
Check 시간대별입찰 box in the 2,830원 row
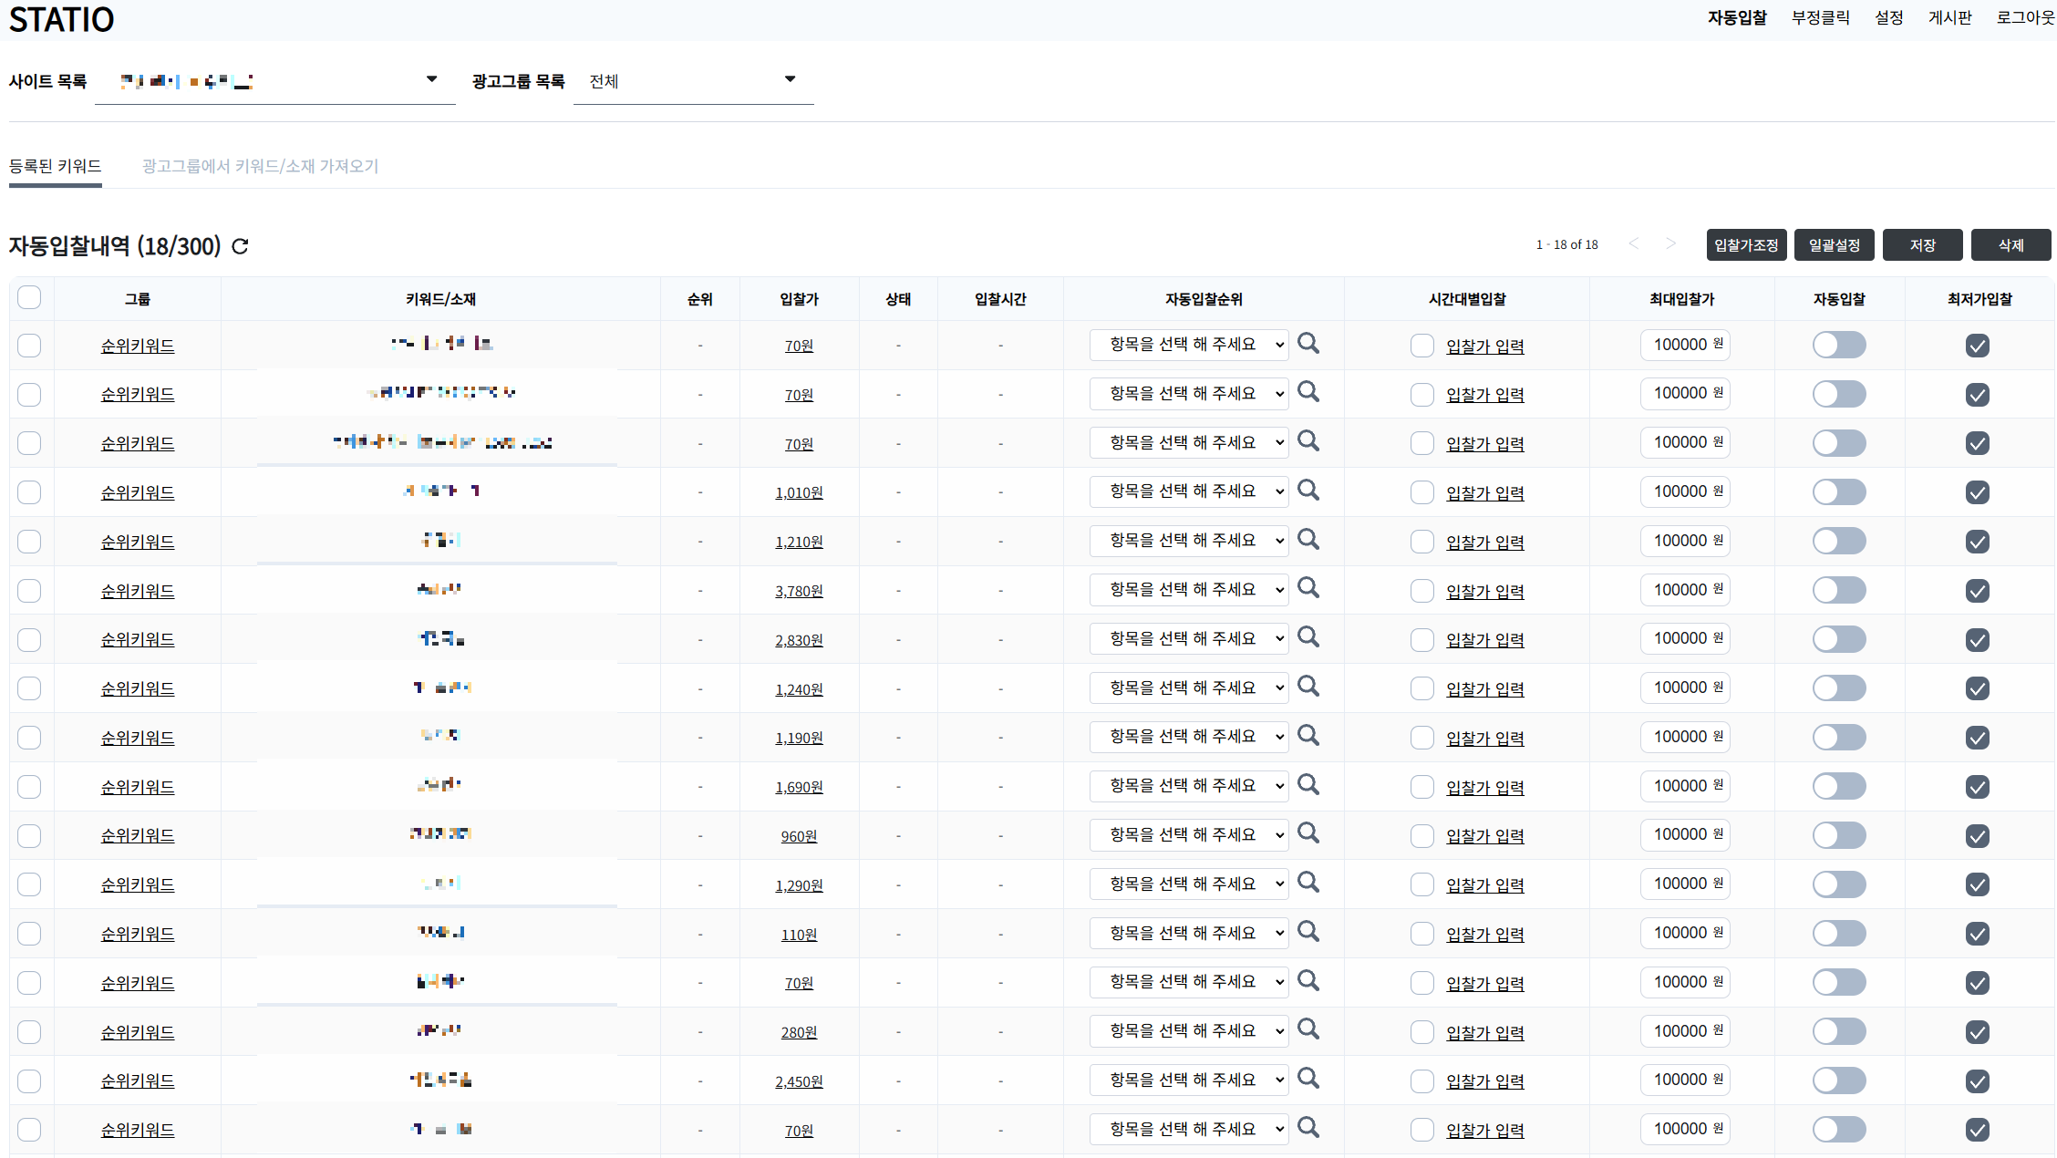point(1421,640)
